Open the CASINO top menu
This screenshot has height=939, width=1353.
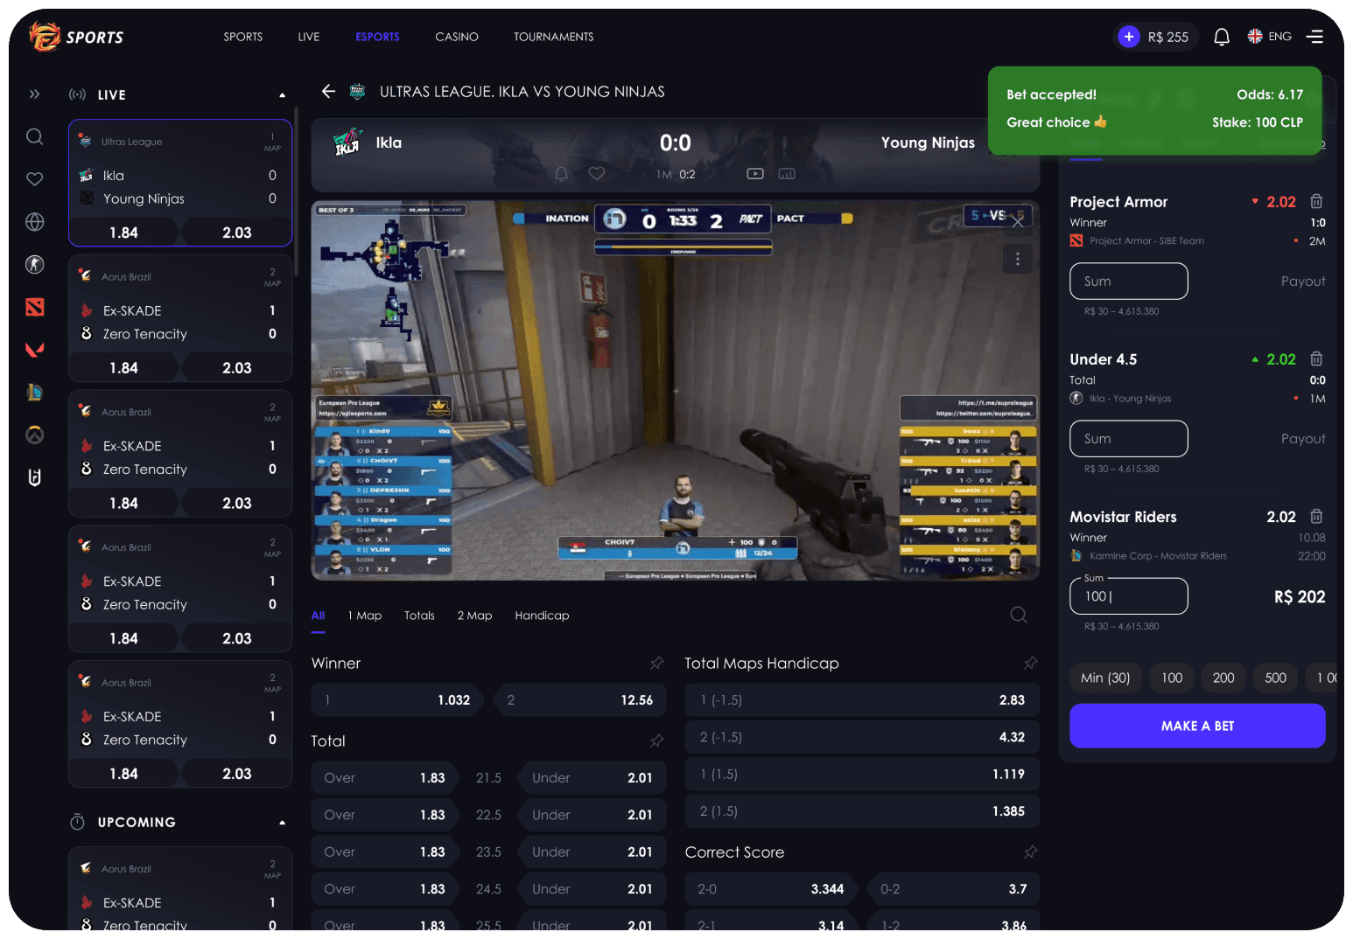click(x=457, y=37)
